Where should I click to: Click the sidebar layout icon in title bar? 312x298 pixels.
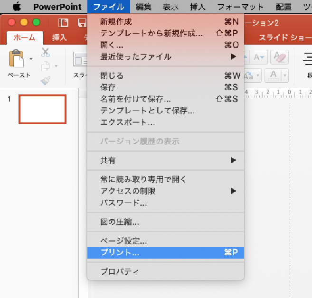[x=64, y=22]
